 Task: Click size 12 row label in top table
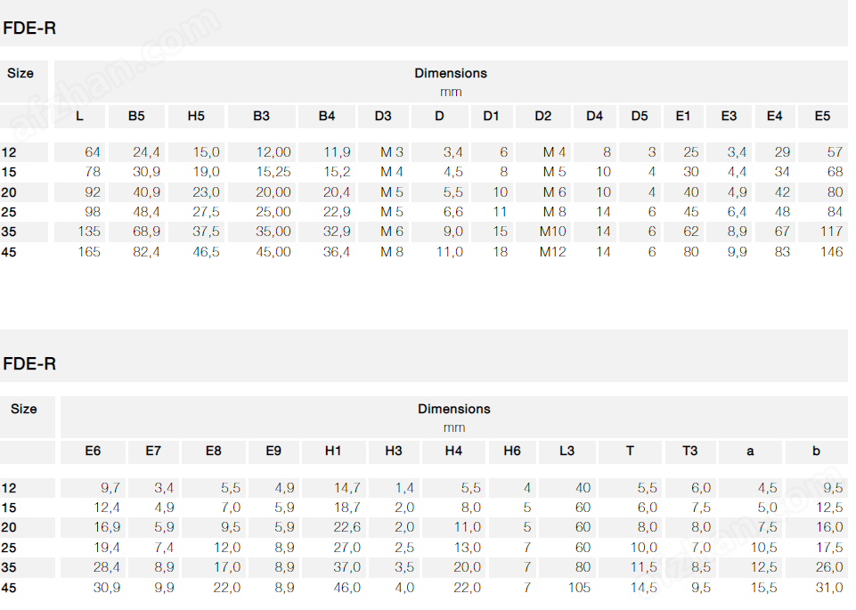point(9,153)
